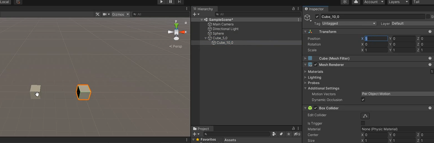Viewport: 434px width, 143px height.
Task: Toggle Local handle rotation button
Action: click(x=5, y=2)
